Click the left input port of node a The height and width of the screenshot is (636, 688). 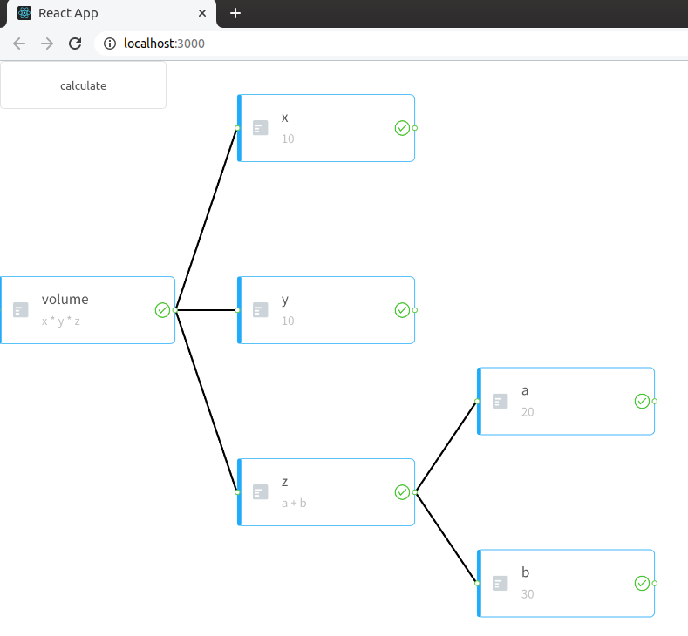coord(477,401)
